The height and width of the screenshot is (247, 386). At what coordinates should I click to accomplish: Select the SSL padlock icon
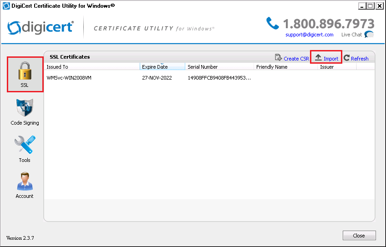point(25,71)
